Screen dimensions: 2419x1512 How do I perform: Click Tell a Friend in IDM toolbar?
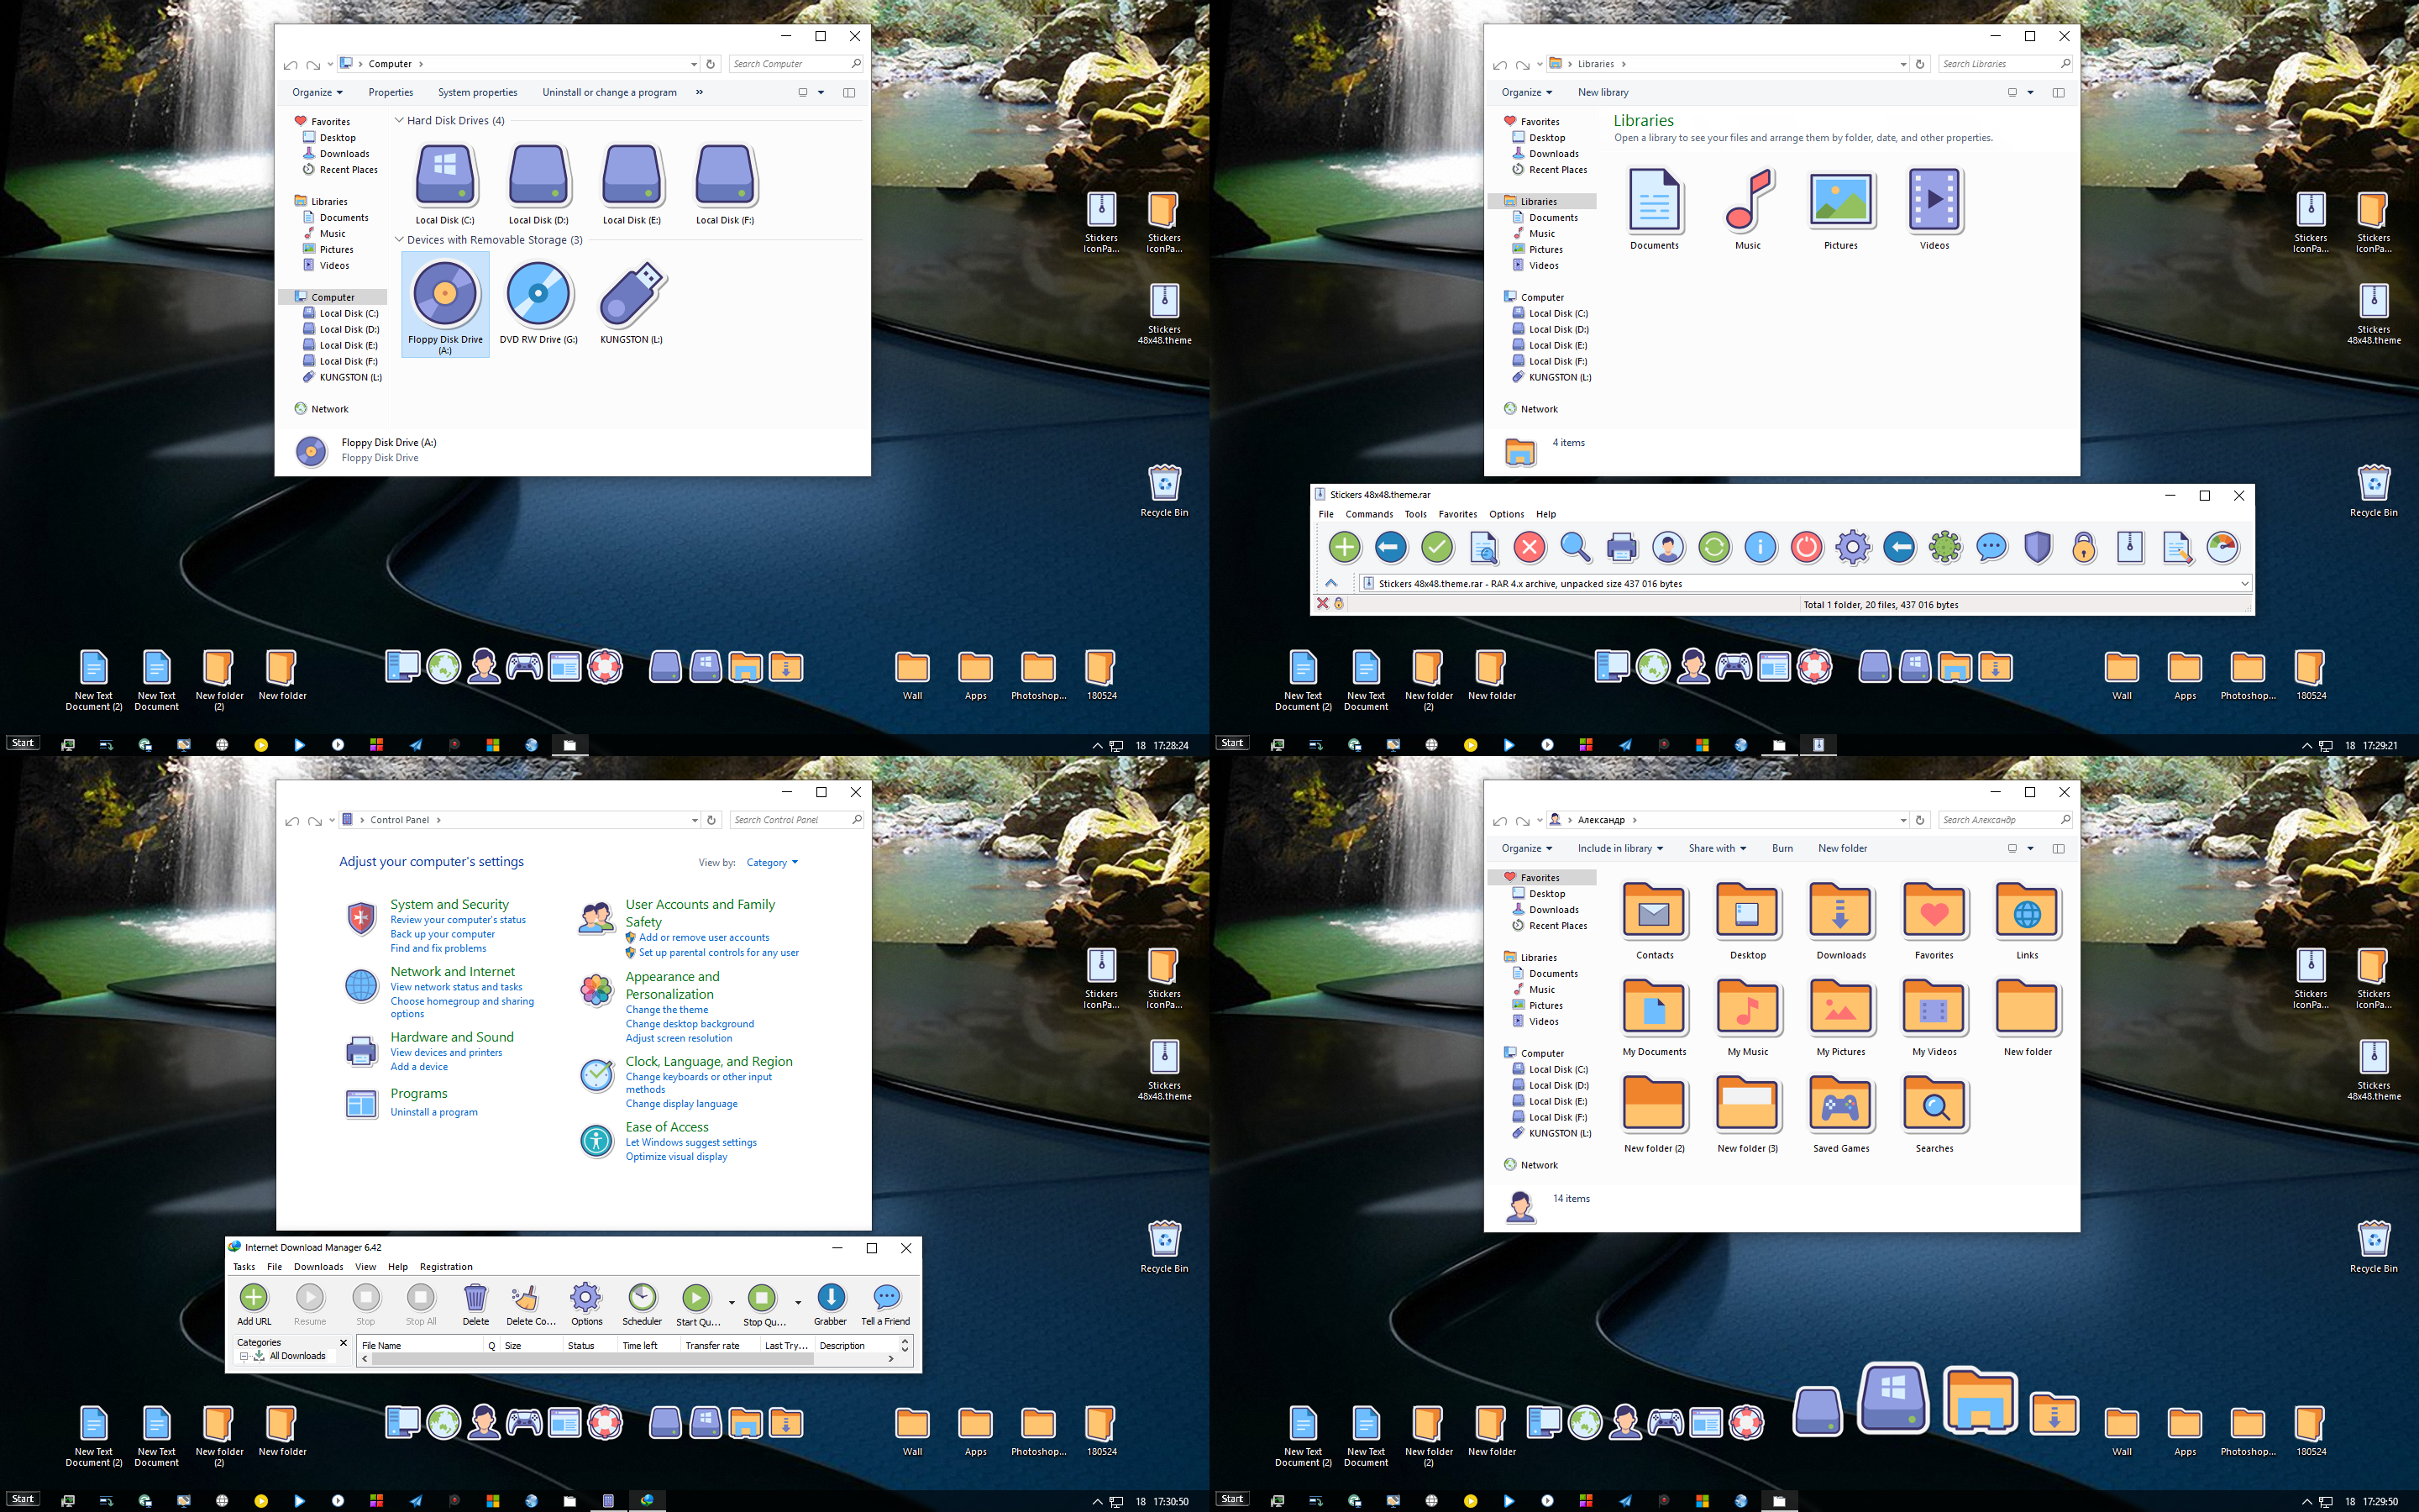click(x=885, y=1304)
